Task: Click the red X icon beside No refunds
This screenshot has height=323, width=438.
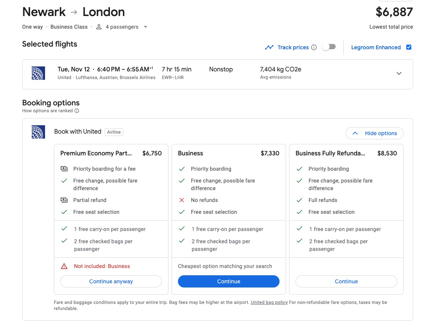Action: pos(182,200)
